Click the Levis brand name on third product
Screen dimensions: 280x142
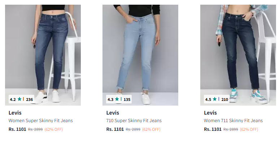pos(210,113)
